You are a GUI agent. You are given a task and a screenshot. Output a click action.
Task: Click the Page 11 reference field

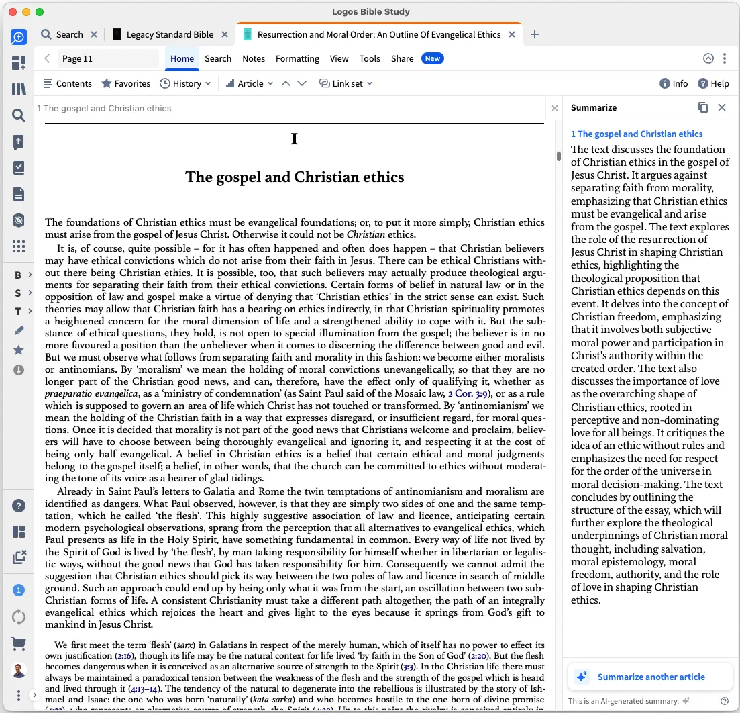[109, 58]
